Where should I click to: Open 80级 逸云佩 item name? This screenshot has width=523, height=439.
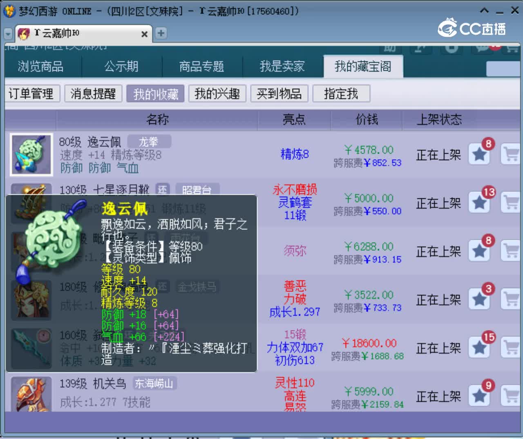90,142
